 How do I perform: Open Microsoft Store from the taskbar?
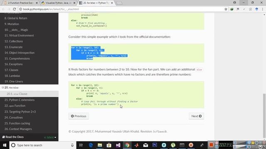[x=109, y=145]
